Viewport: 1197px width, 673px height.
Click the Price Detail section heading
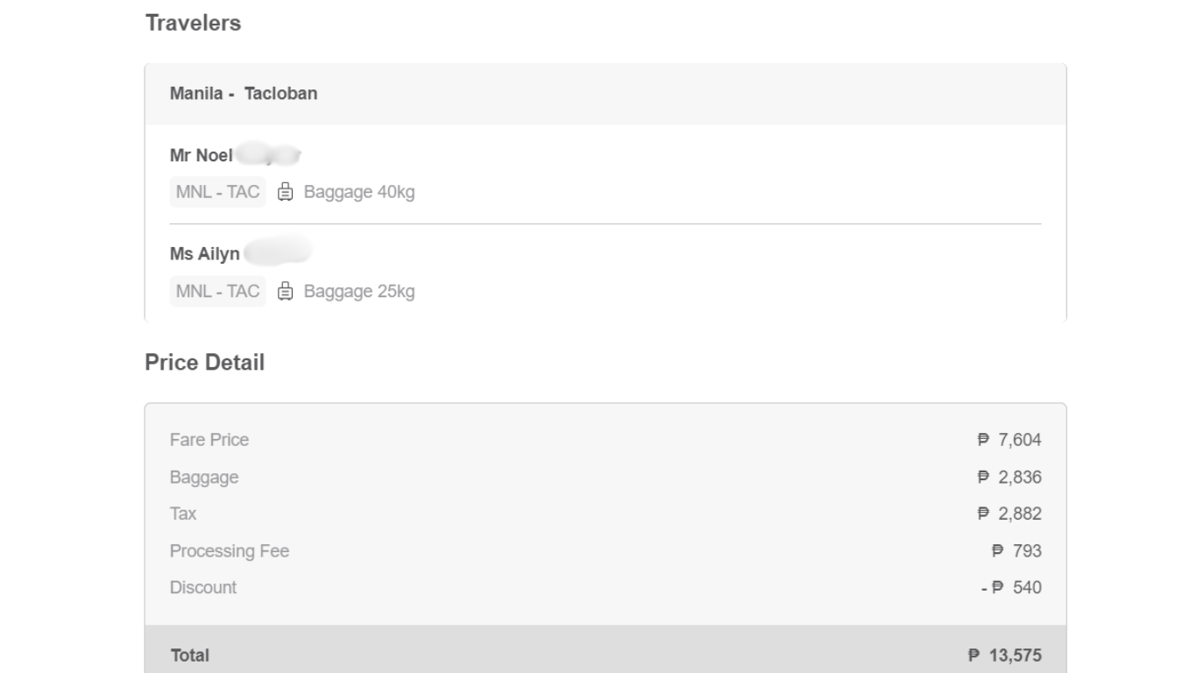[x=204, y=363]
